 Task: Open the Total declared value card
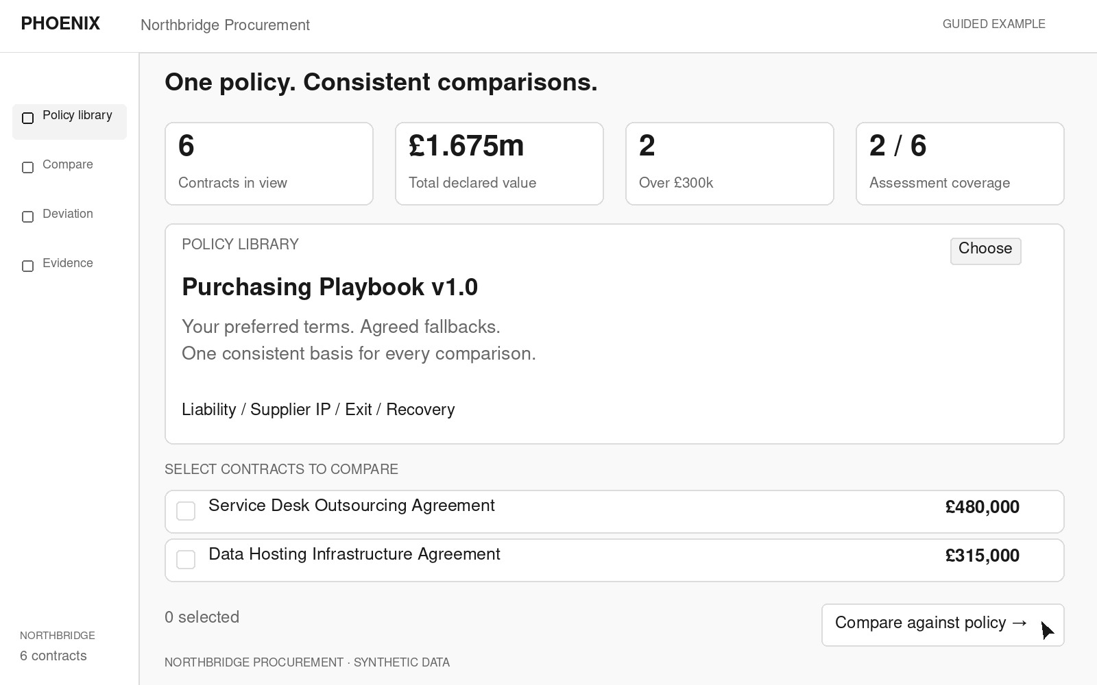tap(499, 164)
